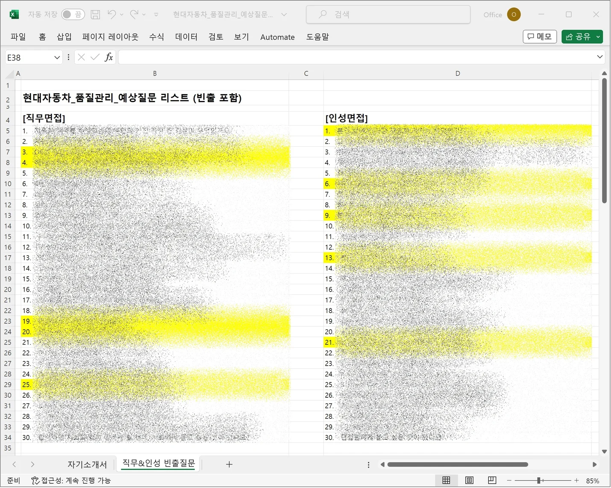
Task: Click the zoom out minus icon
Action: pos(509,481)
